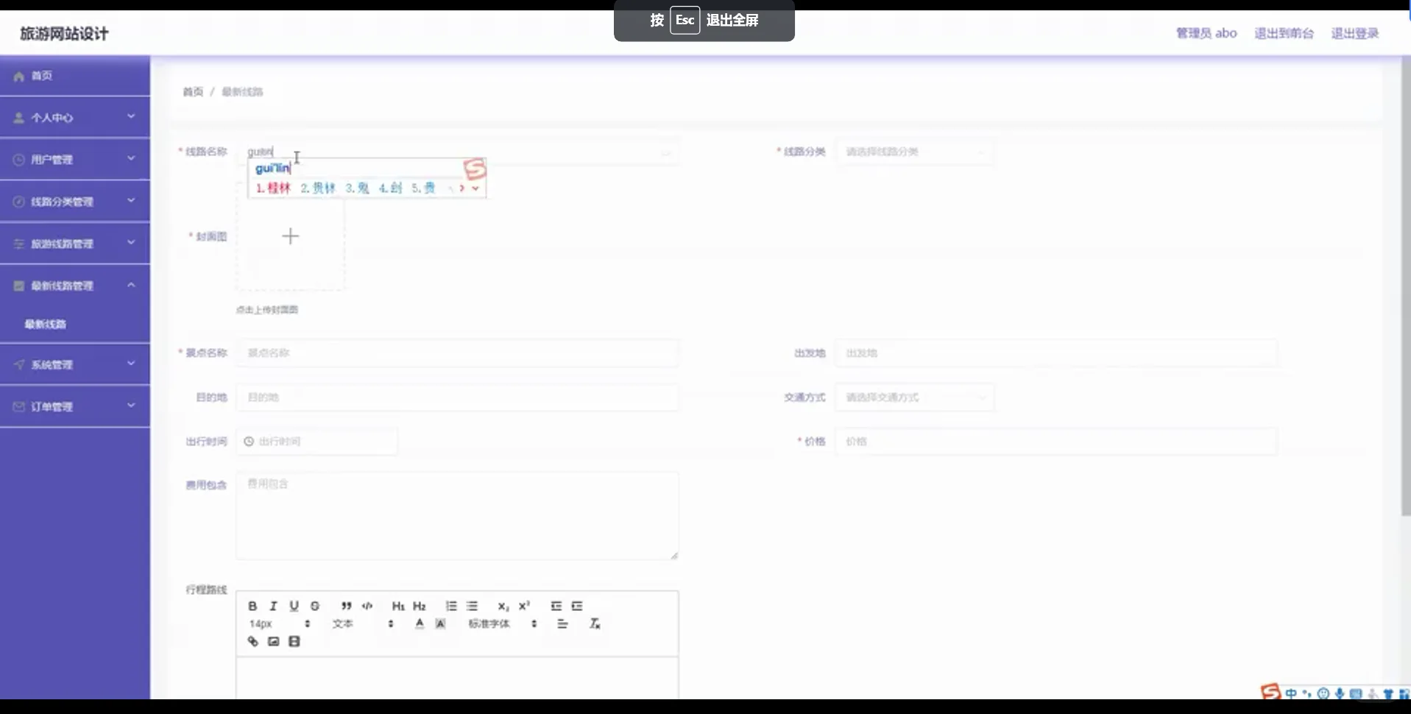1411x714 pixels.
Task: Toggle bold formatting in the editor
Action: tap(252, 606)
